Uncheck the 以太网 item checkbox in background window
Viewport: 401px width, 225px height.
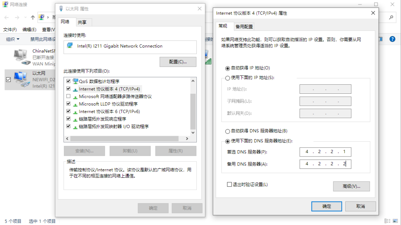tap(8, 80)
